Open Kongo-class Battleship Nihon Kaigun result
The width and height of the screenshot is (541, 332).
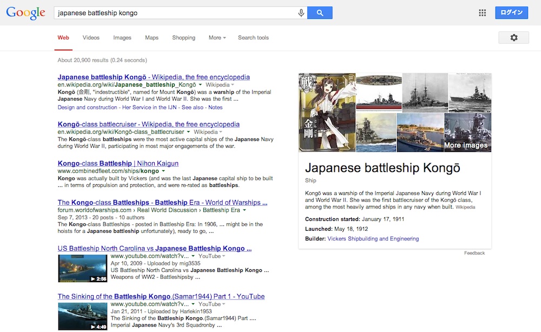tap(118, 163)
